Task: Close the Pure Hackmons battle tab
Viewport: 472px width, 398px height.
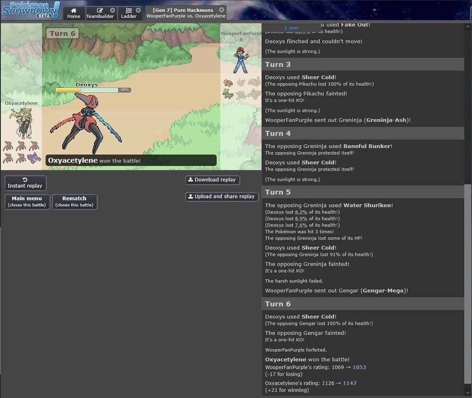Action: click(x=221, y=9)
